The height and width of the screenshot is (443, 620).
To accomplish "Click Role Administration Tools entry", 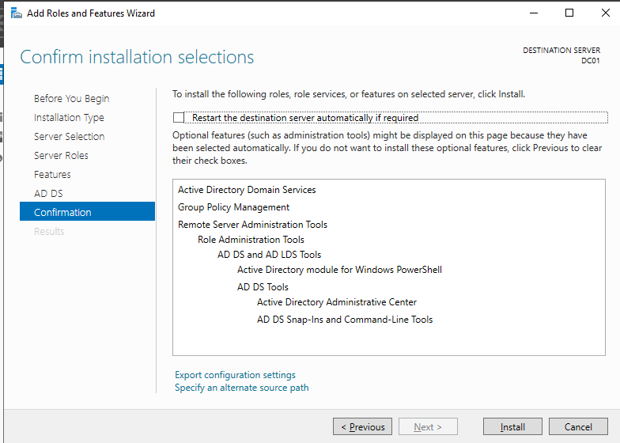I will [251, 239].
